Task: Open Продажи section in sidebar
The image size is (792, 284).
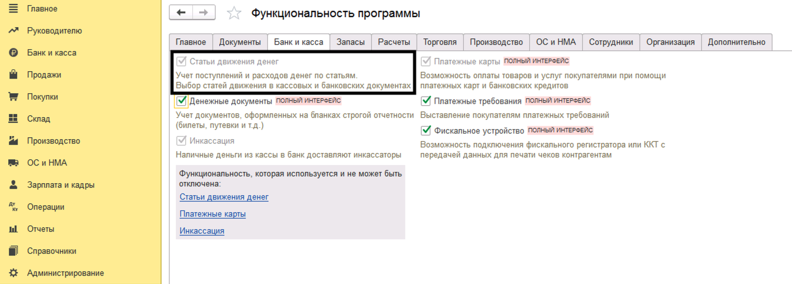Action: [x=44, y=75]
